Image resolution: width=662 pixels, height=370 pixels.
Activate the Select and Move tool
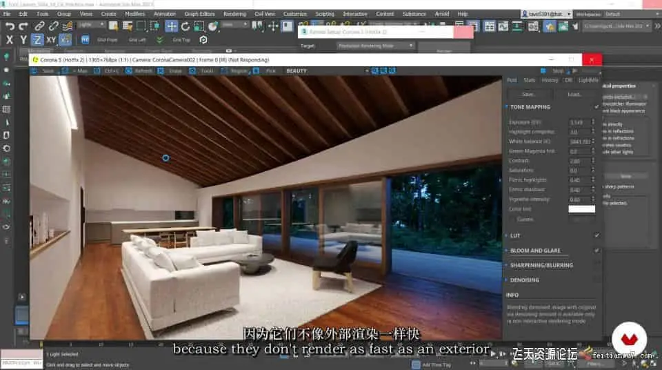coord(172,26)
